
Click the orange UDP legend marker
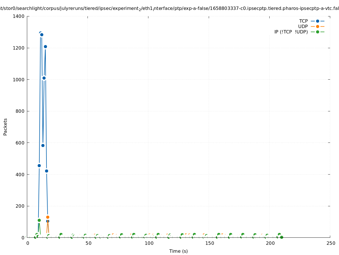pyautogui.click(x=317, y=26)
